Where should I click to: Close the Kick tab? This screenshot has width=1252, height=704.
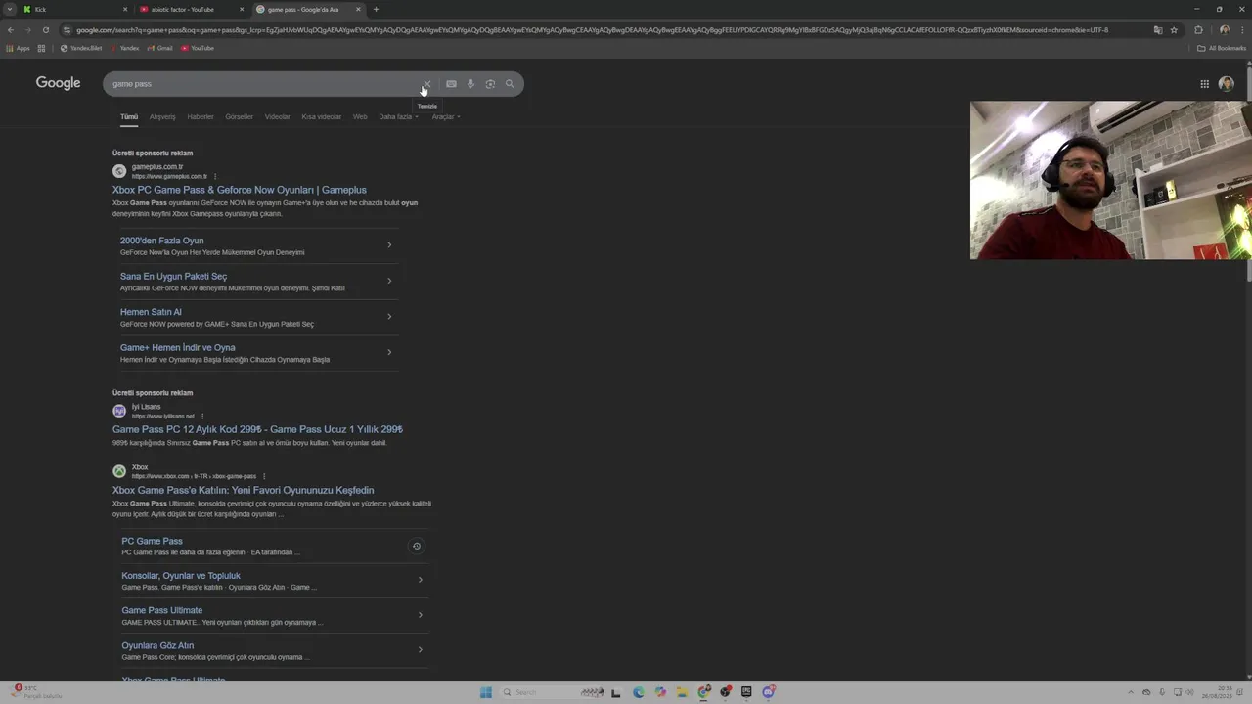125,10
